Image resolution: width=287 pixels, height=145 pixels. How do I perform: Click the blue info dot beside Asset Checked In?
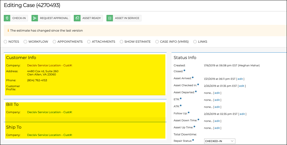[x=198, y=84]
